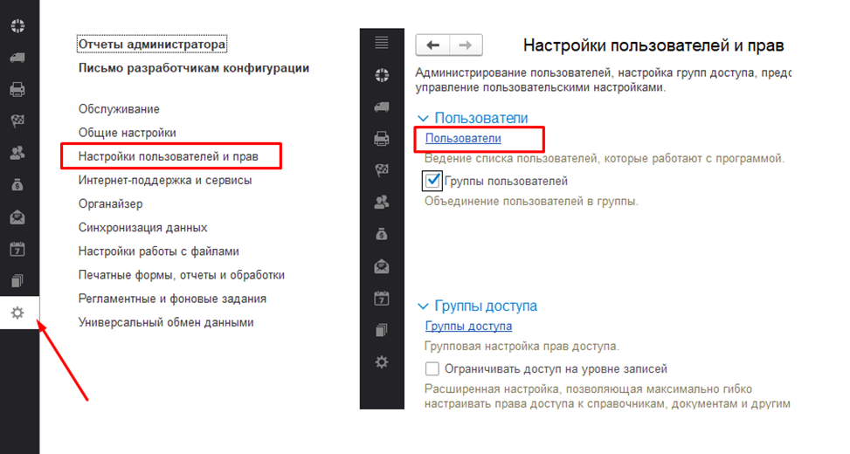Click the back arrow navigation button

click(x=432, y=45)
